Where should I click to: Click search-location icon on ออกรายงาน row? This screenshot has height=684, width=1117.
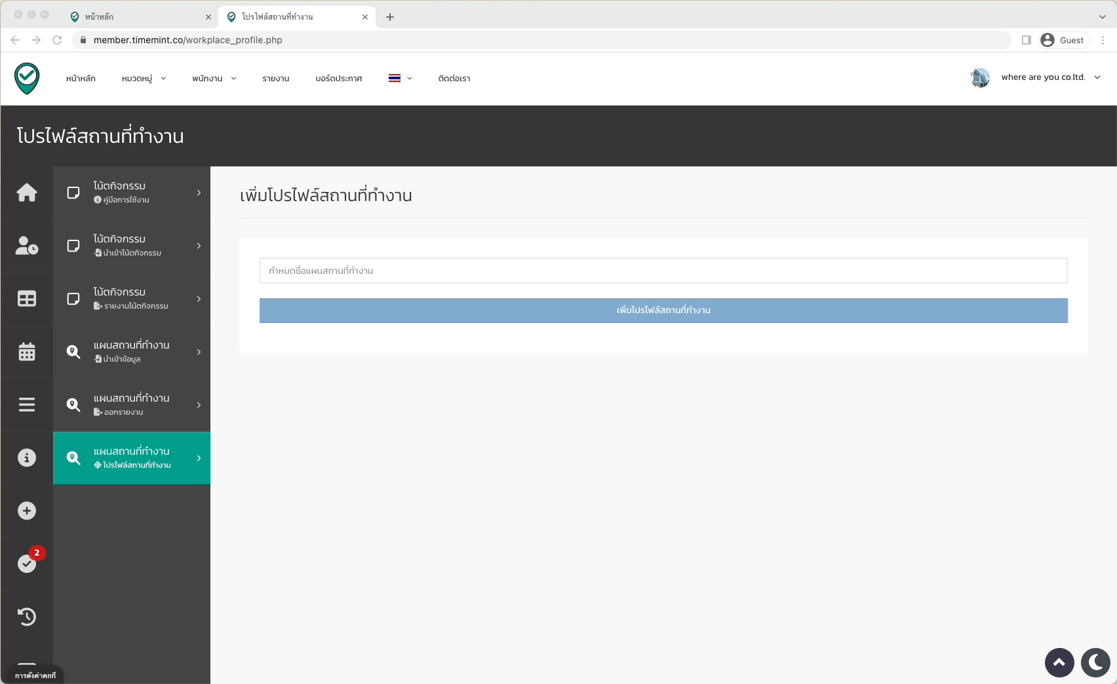[x=73, y=405]
